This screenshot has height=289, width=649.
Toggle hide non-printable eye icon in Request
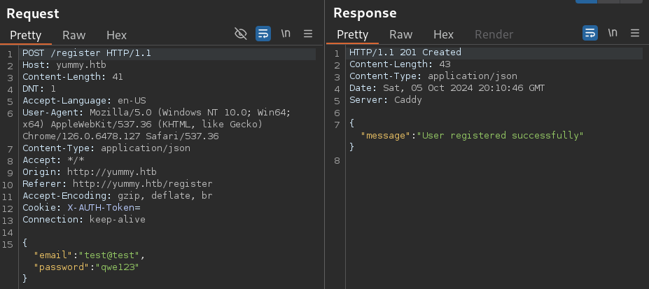tap(240, 34)
